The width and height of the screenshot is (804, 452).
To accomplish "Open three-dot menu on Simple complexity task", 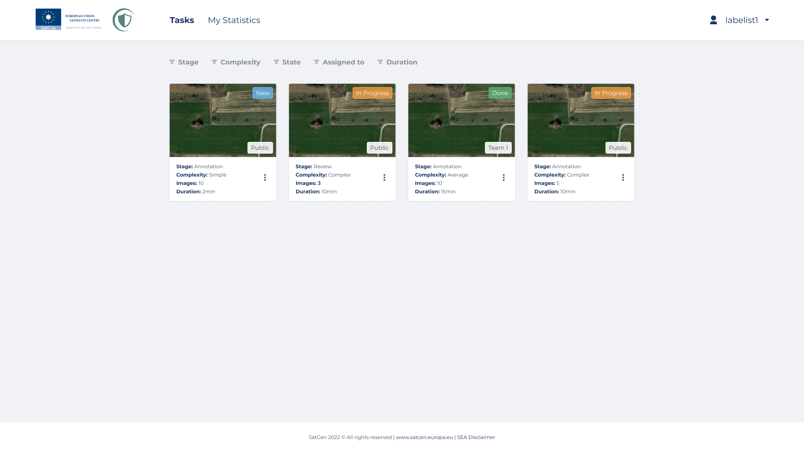I will tap(265, 177).
